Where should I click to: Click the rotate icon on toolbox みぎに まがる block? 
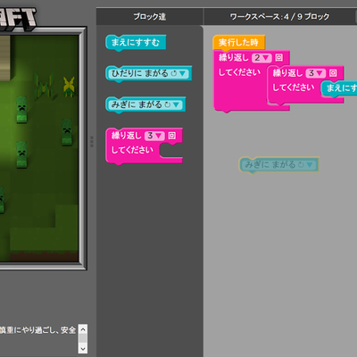tap(168, 104)
